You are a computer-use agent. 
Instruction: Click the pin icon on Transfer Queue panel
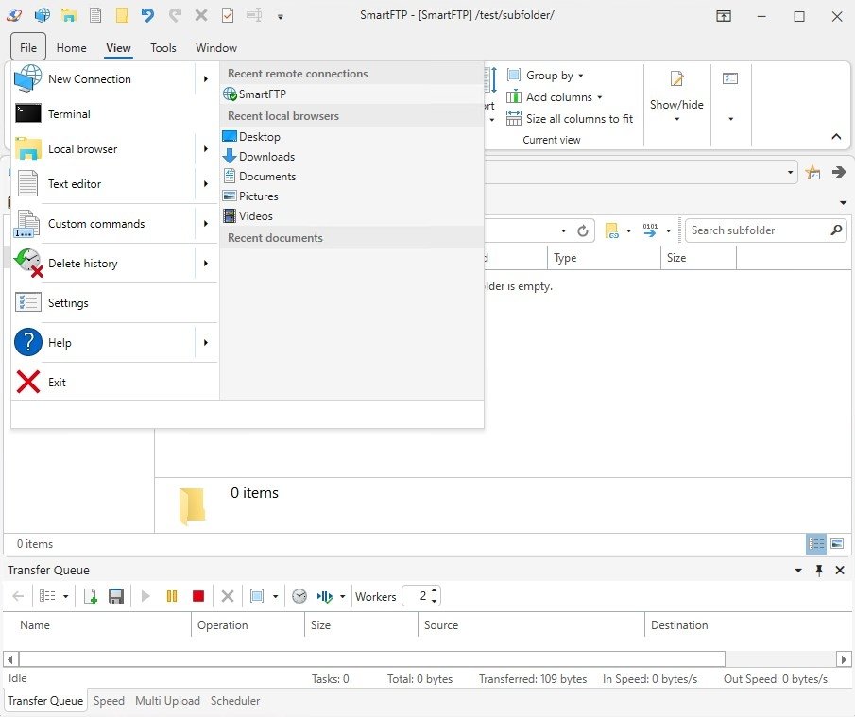(818, 571)
